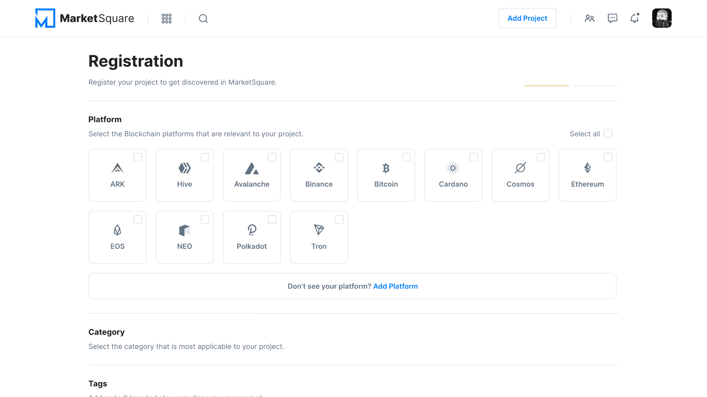Open the search magnifier icon

(203, 18)
